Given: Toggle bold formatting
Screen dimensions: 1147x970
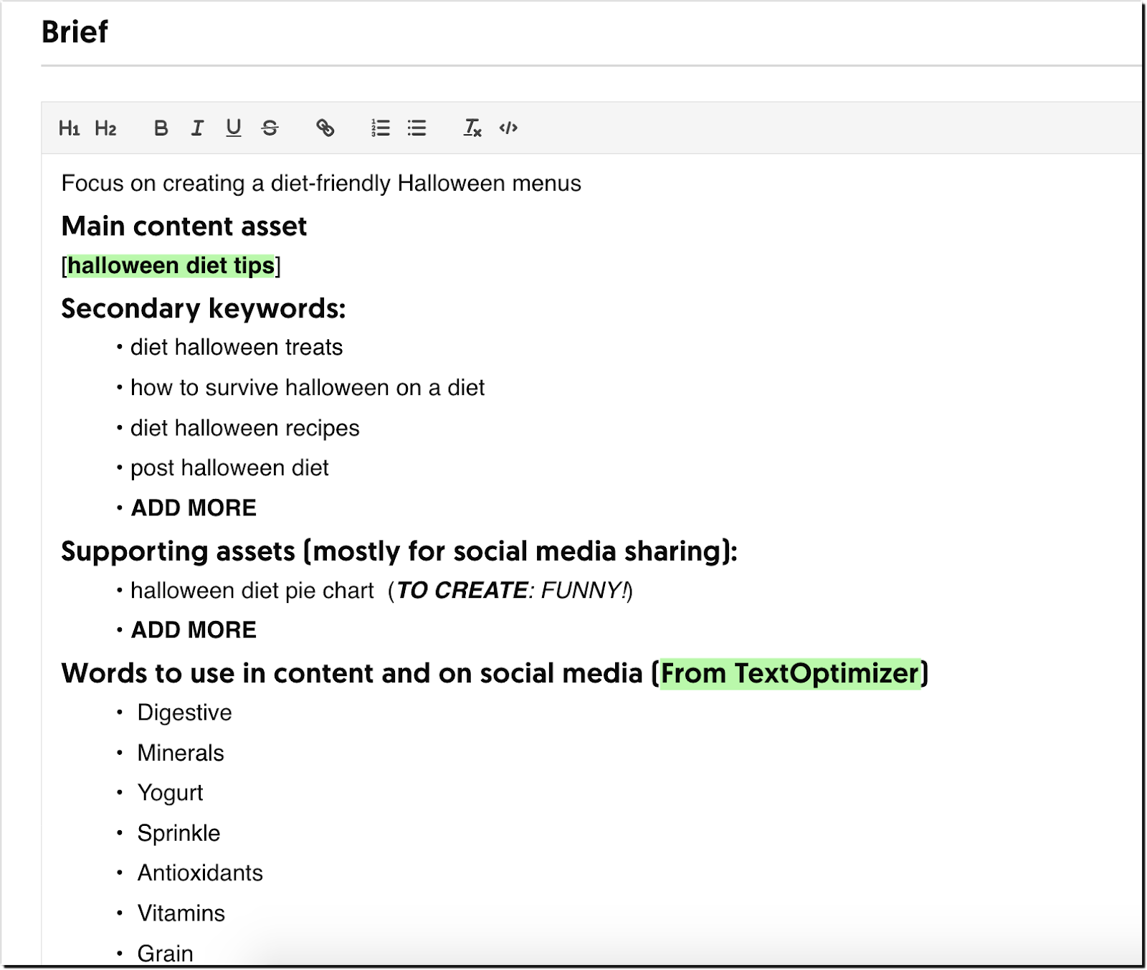Looking at the screenshot, I should pos(161,128).
